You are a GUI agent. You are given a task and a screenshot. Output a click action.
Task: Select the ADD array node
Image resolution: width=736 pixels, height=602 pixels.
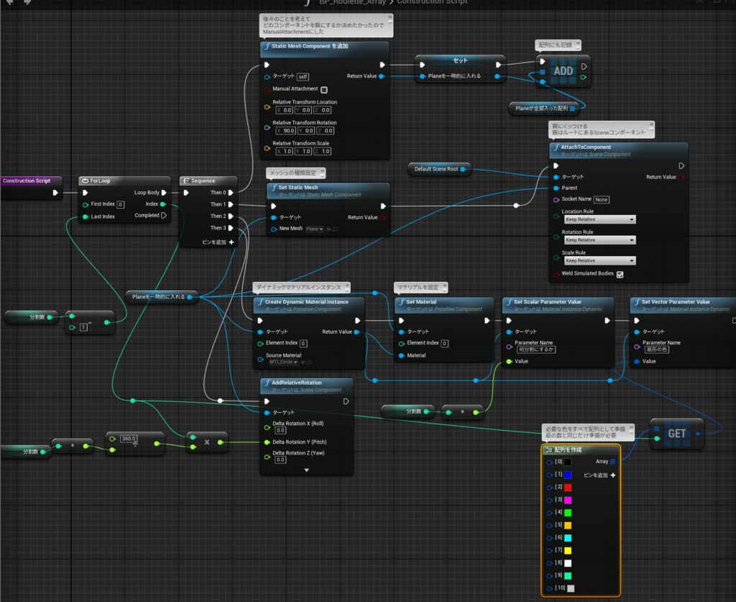(563, 71)
